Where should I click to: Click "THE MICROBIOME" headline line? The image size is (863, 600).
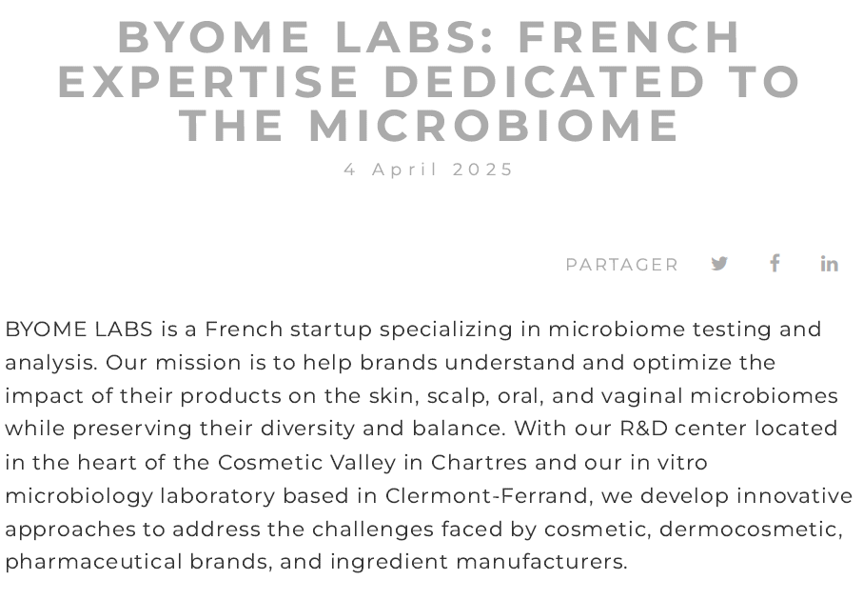(x=430, y=125)
